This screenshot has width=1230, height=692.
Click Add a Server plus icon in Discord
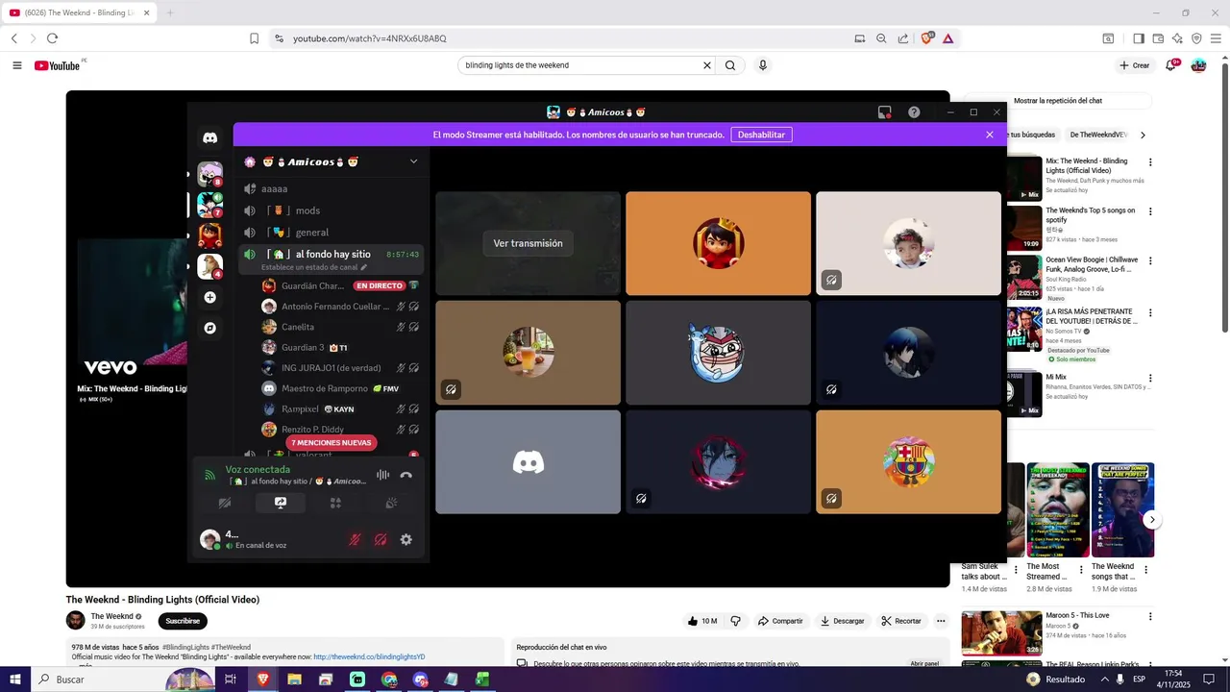[209, 298]
